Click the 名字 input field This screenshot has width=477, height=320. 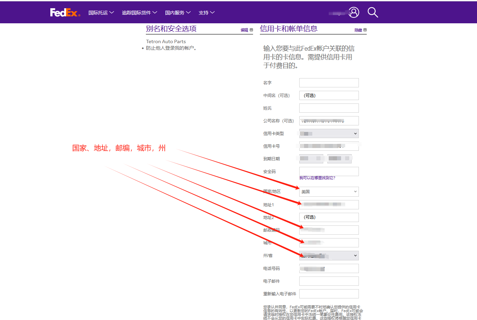click(x=329, y=83)
